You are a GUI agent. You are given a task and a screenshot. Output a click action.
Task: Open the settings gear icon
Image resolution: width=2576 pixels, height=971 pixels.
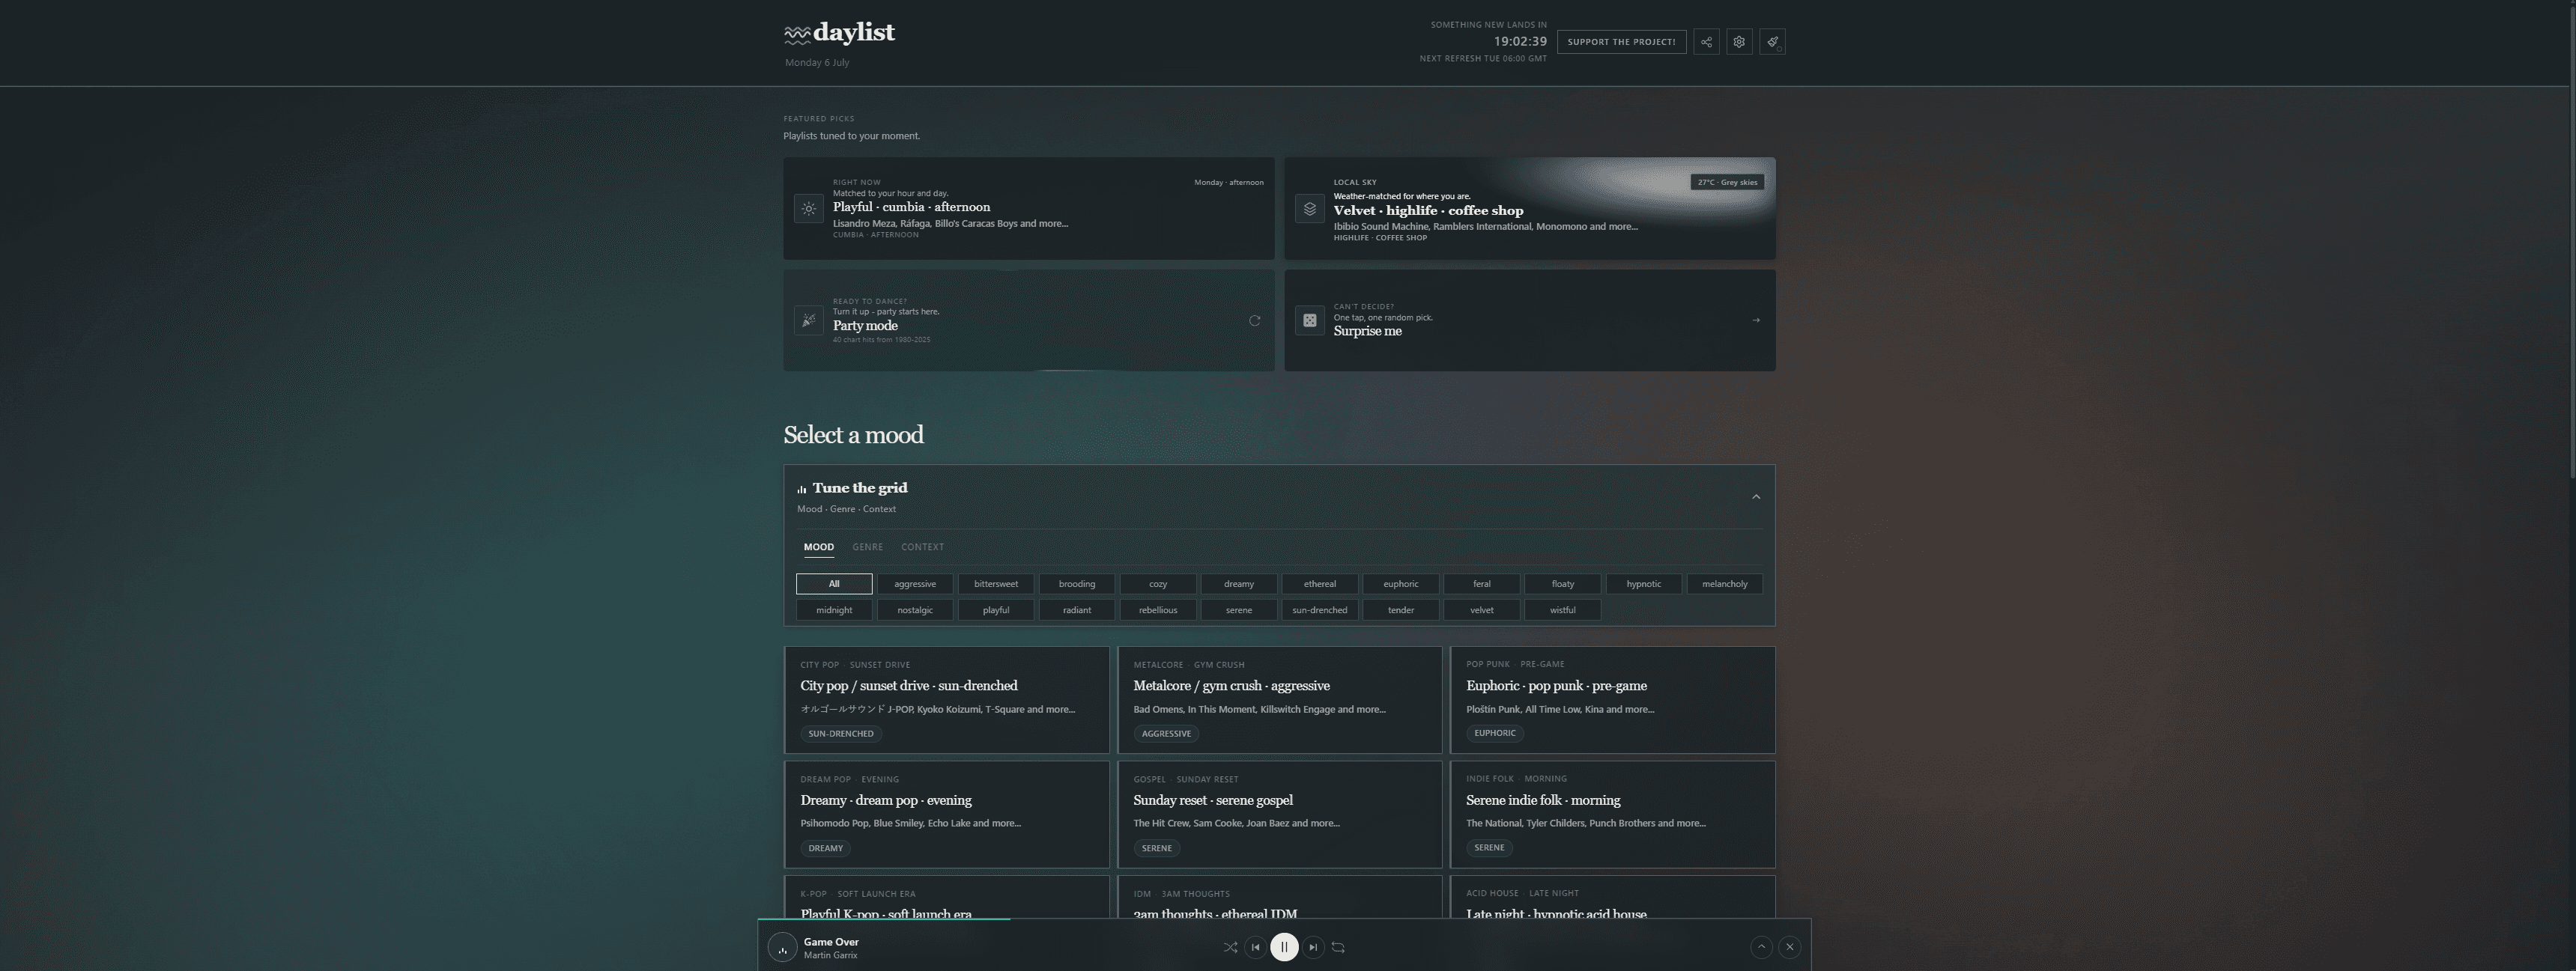1739,42
